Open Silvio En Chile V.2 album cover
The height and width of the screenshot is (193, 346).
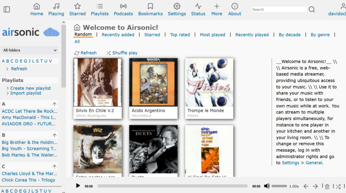(98, 82)
